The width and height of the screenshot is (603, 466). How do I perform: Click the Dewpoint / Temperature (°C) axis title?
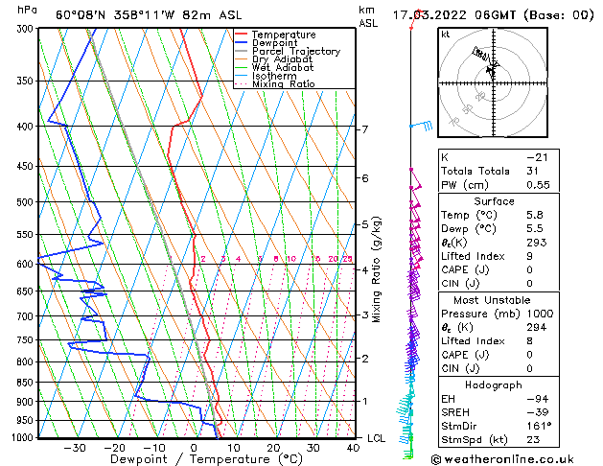pyautogui.click(x=206, y=459)
